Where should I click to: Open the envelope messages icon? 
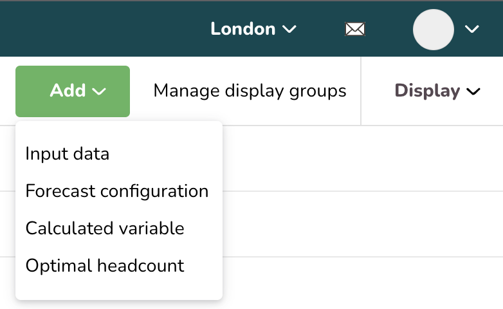(x=355, y=29)
